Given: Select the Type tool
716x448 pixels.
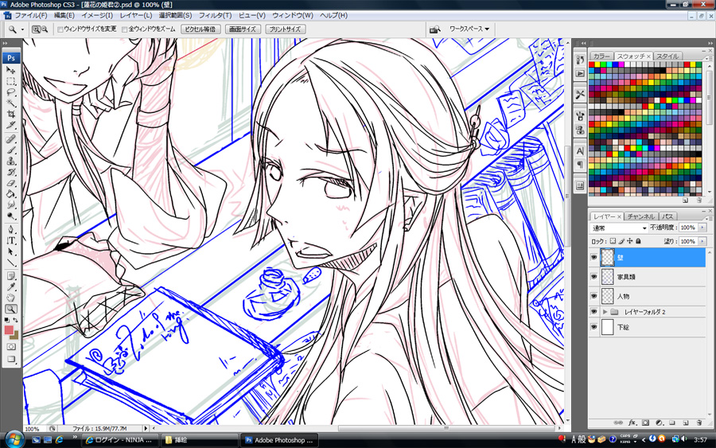Looking at the screenshot, I should click(x=11, y=240).
